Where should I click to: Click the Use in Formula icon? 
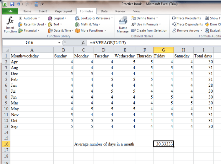pyautogui.click(x=133, y=24)
